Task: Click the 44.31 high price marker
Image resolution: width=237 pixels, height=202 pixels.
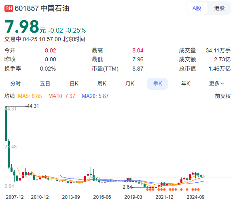Action: tap(33, 106)
